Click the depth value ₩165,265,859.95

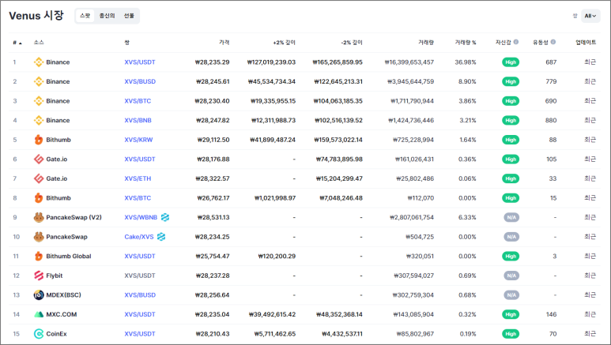coord(338,62)
